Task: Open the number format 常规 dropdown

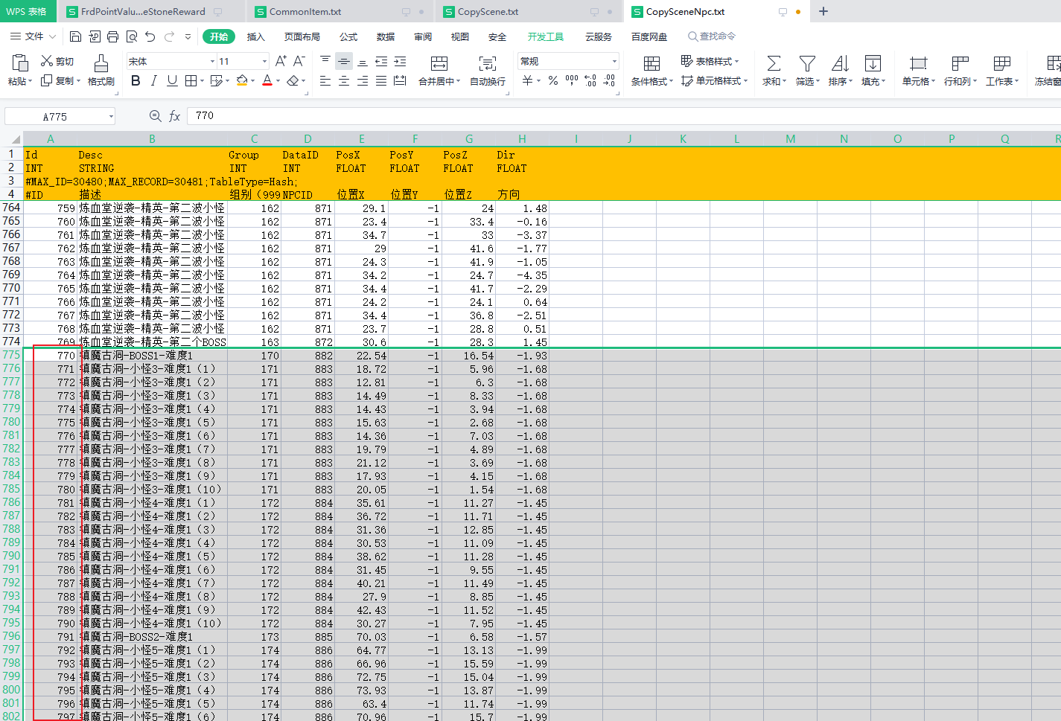Action: coord(614,61)
